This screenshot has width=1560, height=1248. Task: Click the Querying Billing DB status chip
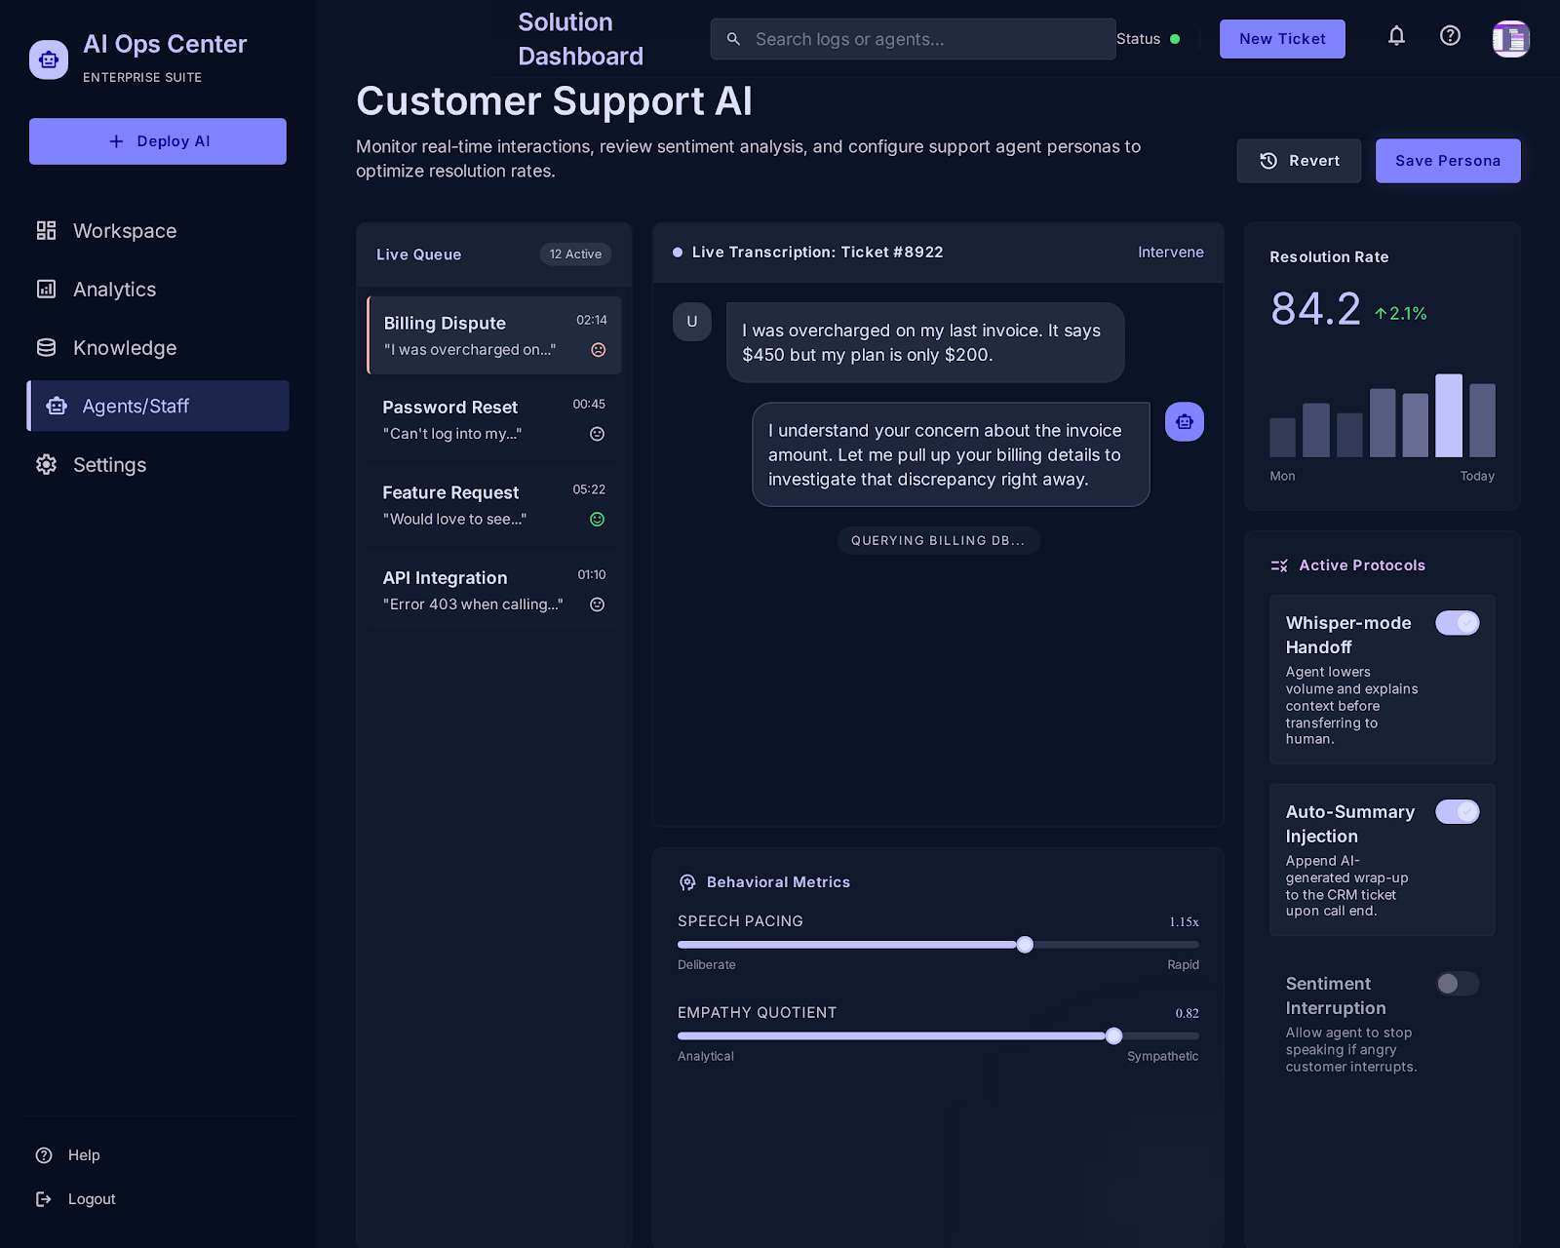click(x=938, y=541)
